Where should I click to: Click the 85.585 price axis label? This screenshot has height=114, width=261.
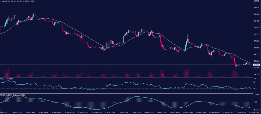click(x=256, y=48)
